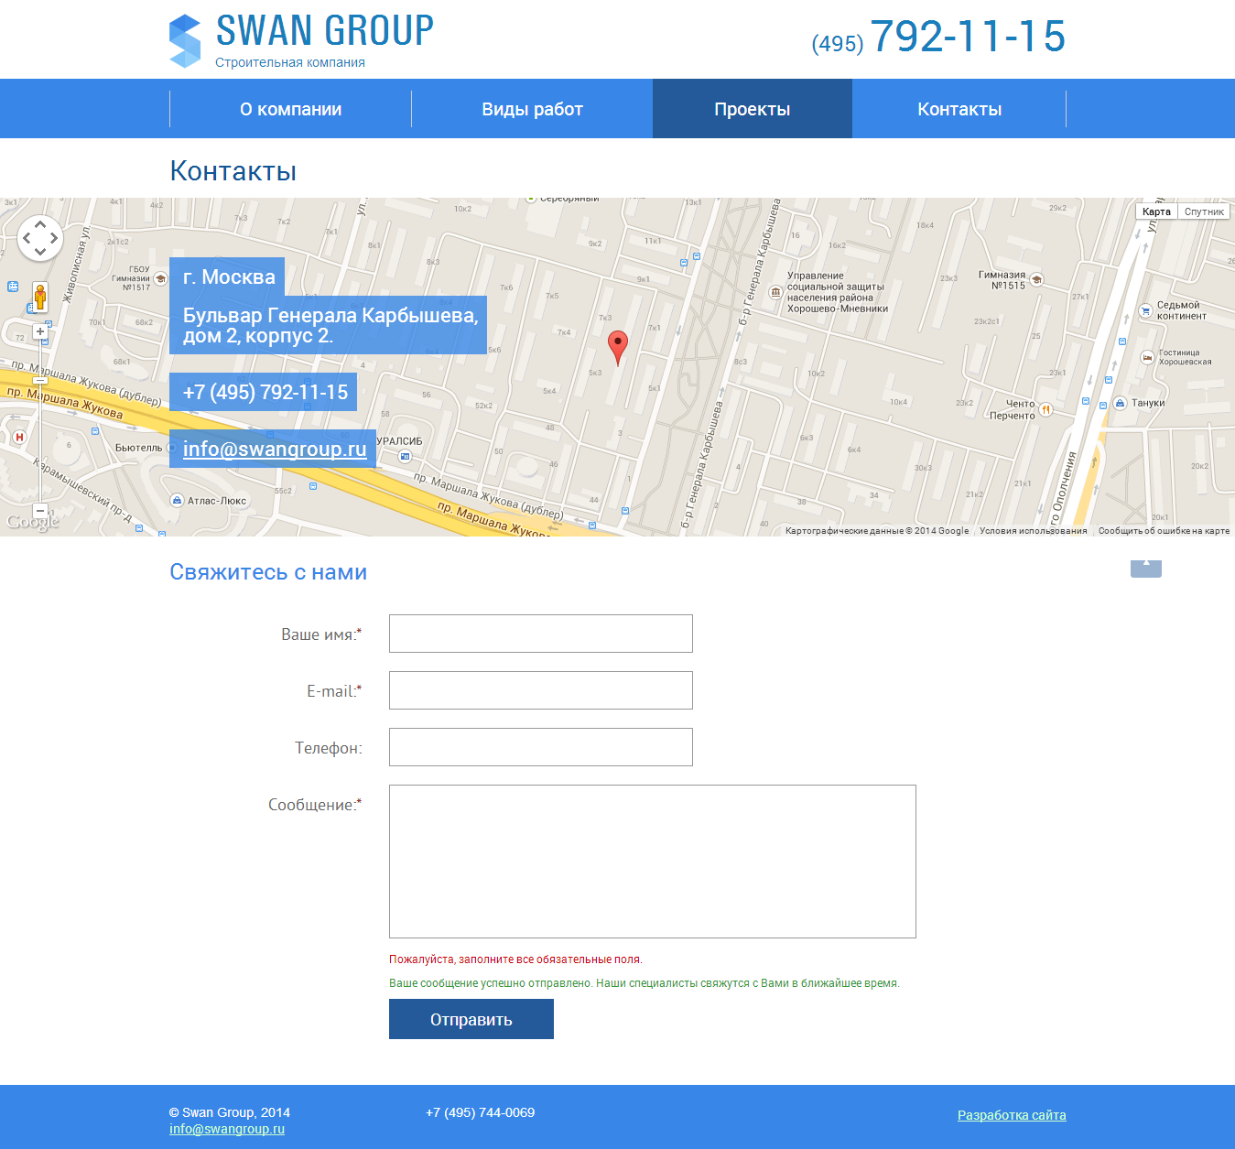Viewport: 1235px width, 1149px height.
Task: Pan the map right with the arrow
Action: click(x=54, y=238)
